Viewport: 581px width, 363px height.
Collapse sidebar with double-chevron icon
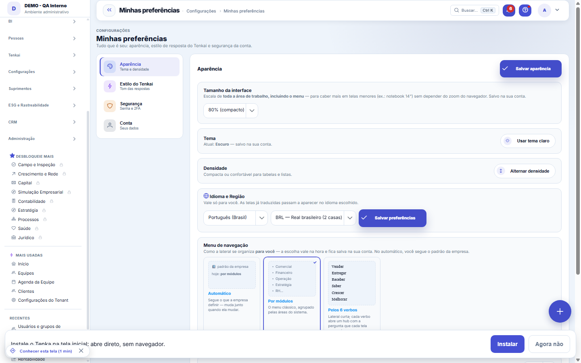[109, 10]
